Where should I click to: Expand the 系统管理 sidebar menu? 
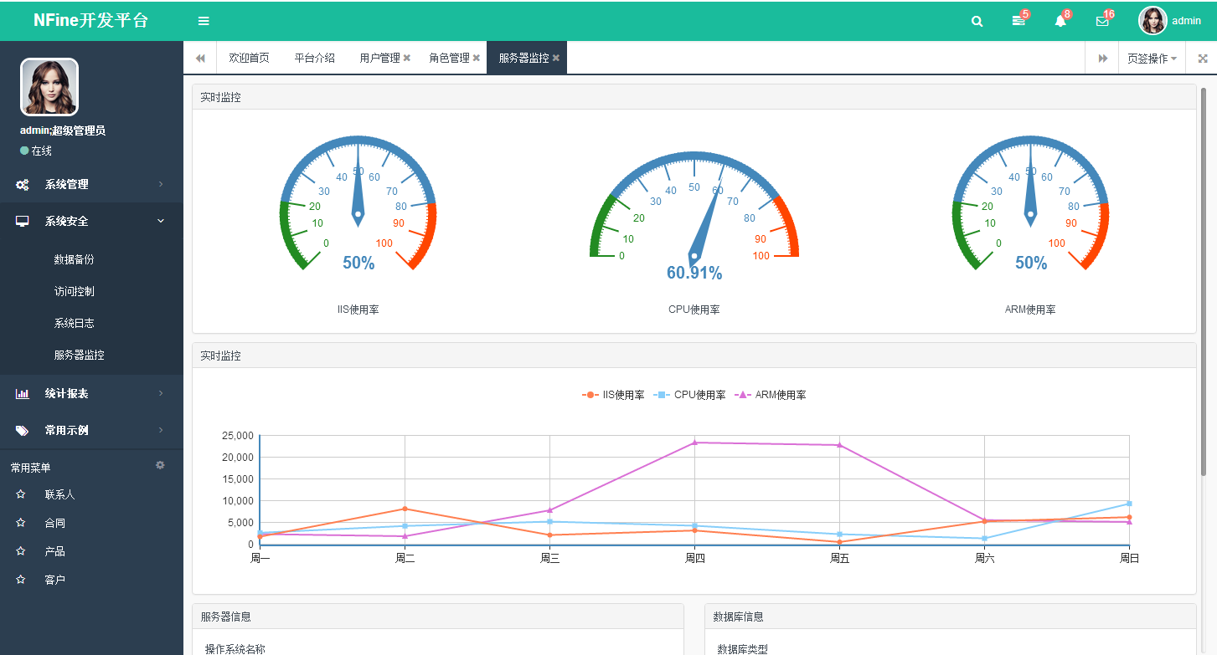coord(91,184)
